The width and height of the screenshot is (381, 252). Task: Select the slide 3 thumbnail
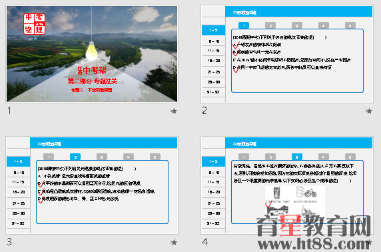[92, 185]
